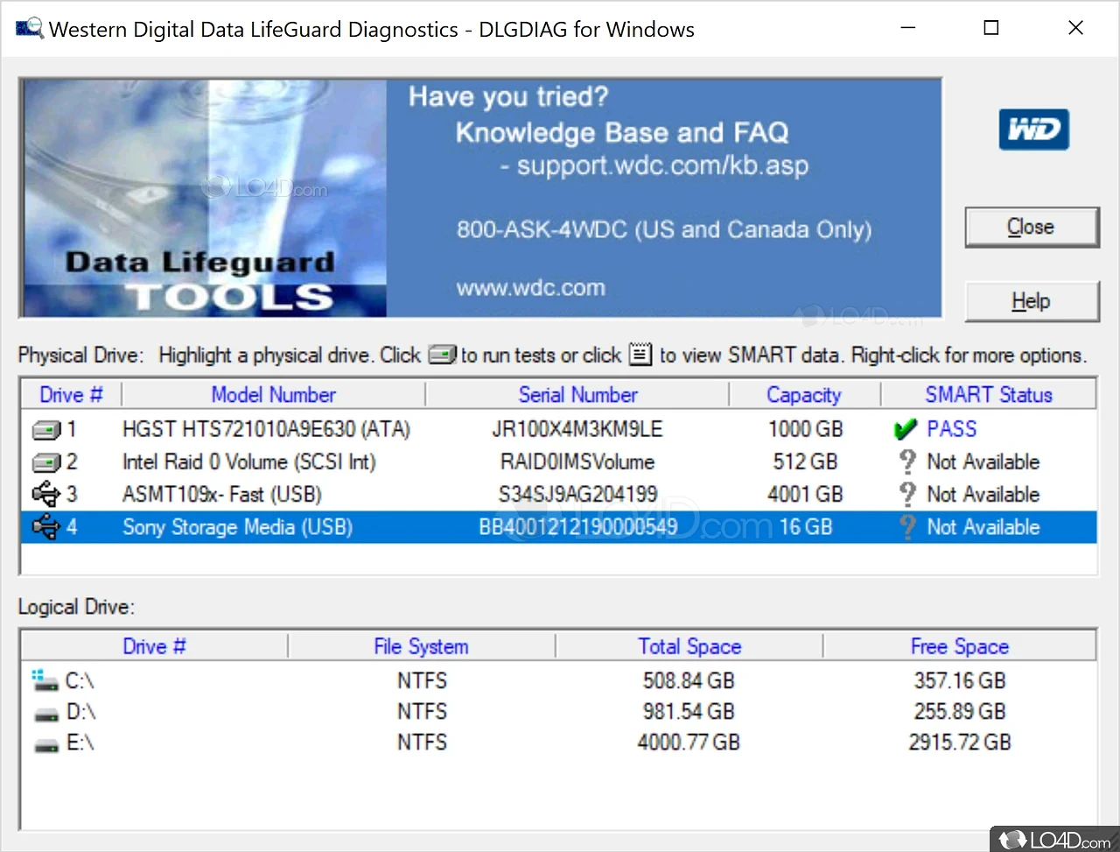
Task: Click the Total Space column header
Action: (x=689, y=647)
